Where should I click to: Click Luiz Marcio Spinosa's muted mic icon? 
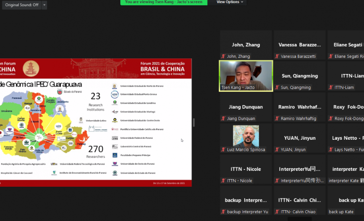pyautogui.click(x=224, y=150)
